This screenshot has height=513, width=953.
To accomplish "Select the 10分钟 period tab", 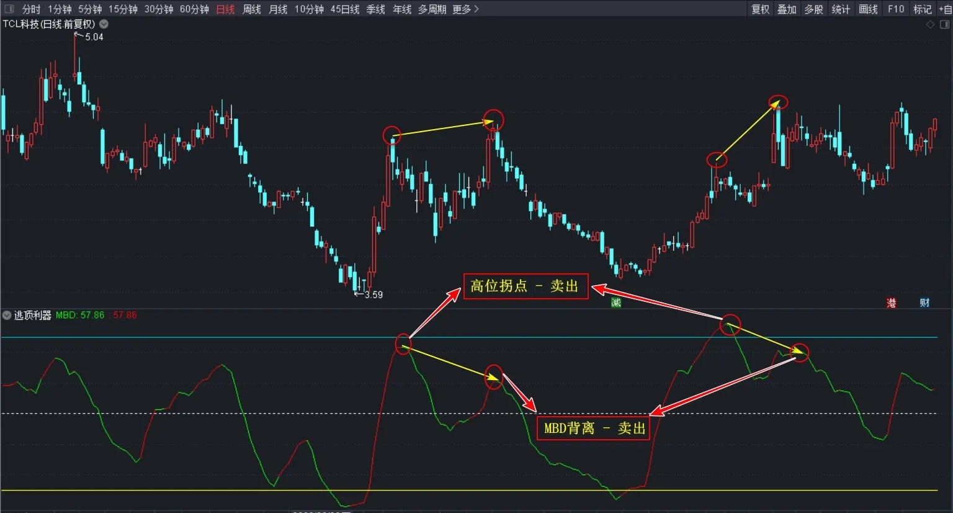I will pyautogui.click(x=309, y=9).
